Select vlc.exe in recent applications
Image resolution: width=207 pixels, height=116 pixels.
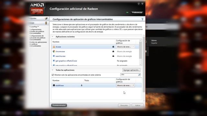pyautogui.click(x=58, y=47)
